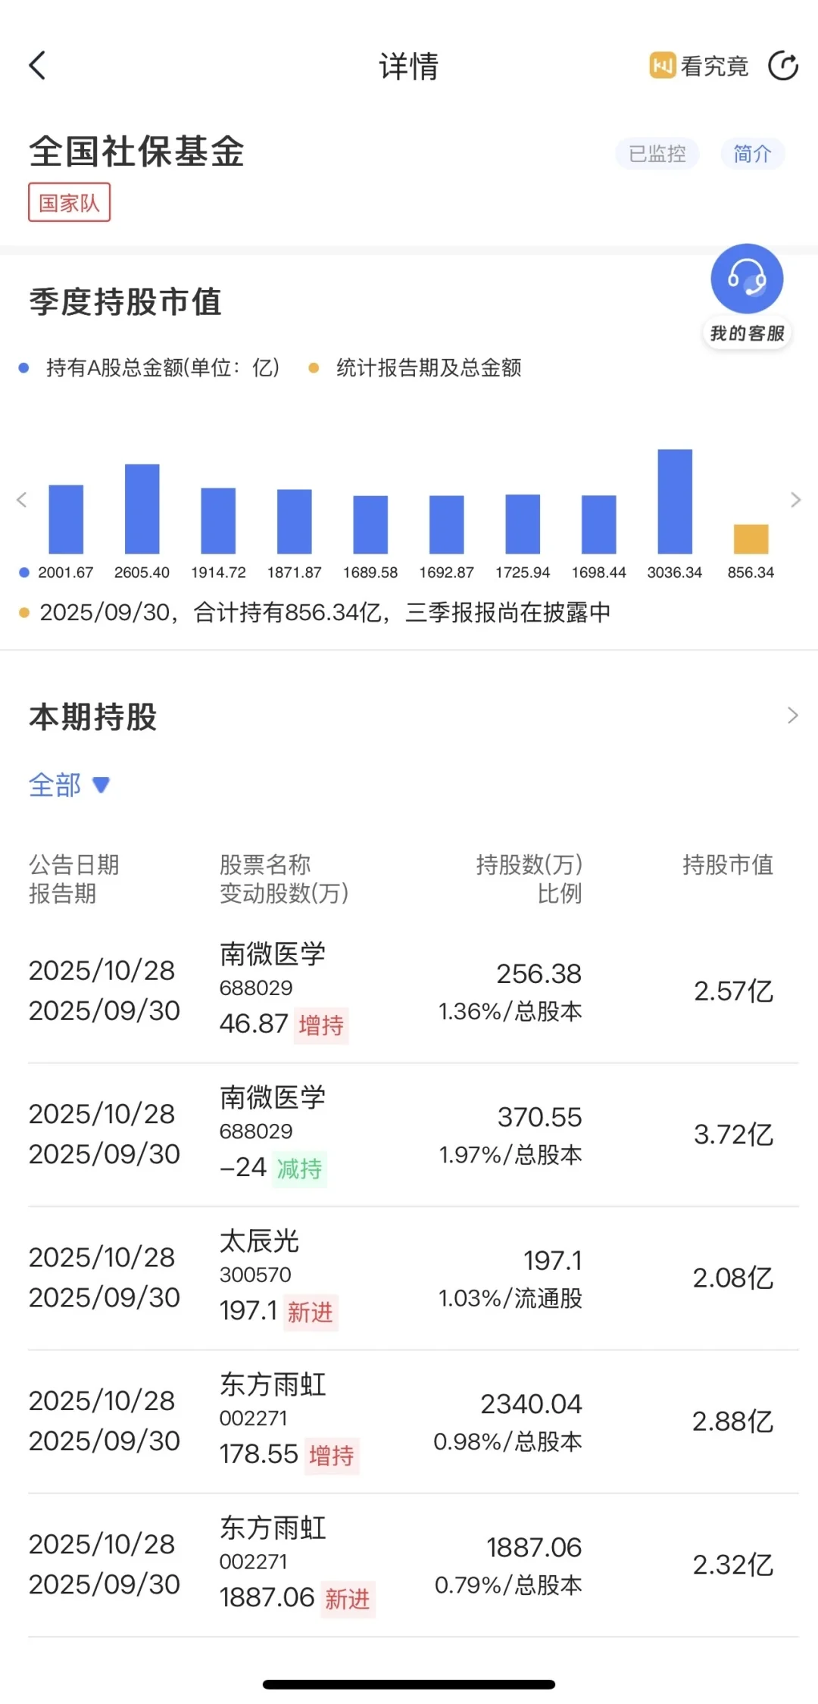
Task: Tap the 新进 tag beside 1887.06
Action: pyautogui.click(x=348, y=1599)
